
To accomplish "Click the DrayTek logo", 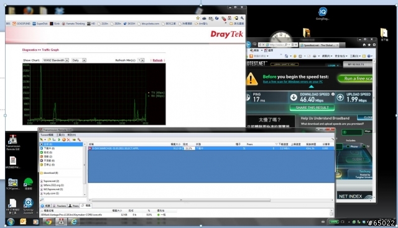I will point(226,34).
